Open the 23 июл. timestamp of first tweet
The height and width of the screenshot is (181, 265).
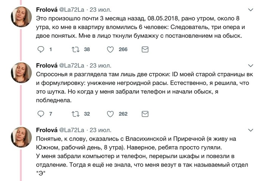pyautogui.click(x=100, y=9)
